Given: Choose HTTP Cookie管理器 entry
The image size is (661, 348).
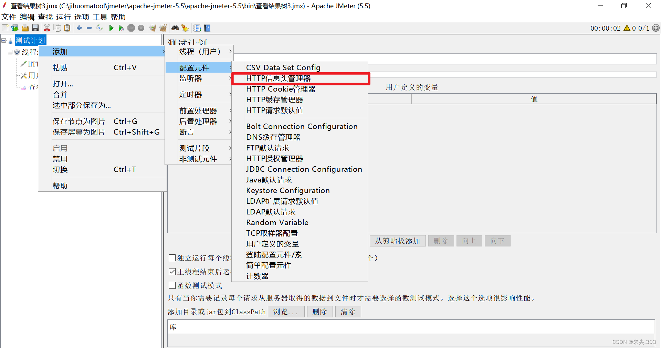Looking at the screenshot, I should coord(300,89).
